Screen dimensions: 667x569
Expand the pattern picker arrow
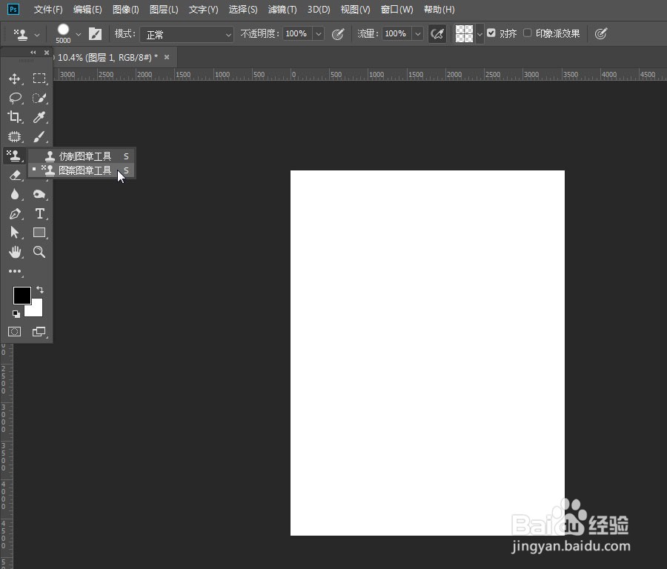pos(479,34)
